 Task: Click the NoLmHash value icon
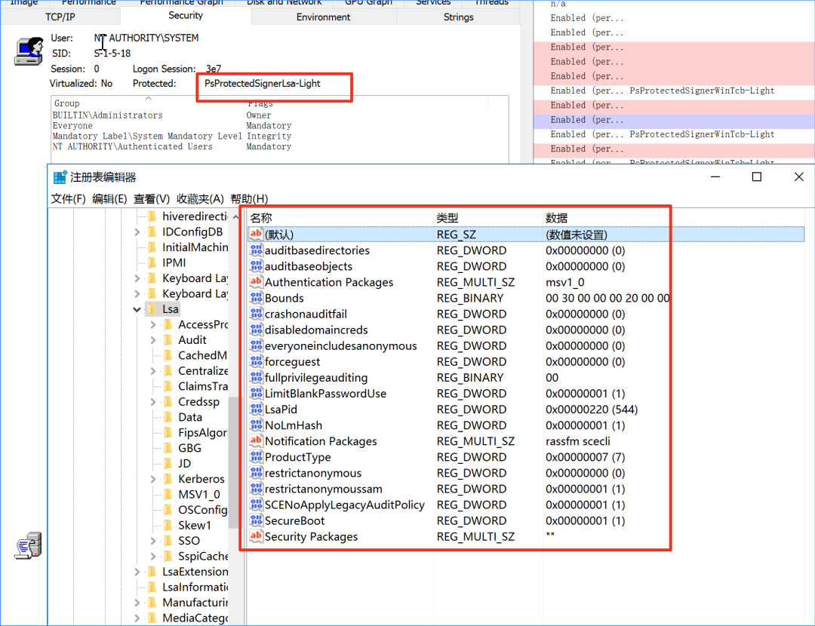pyautogui.click(x=256, y=425)
